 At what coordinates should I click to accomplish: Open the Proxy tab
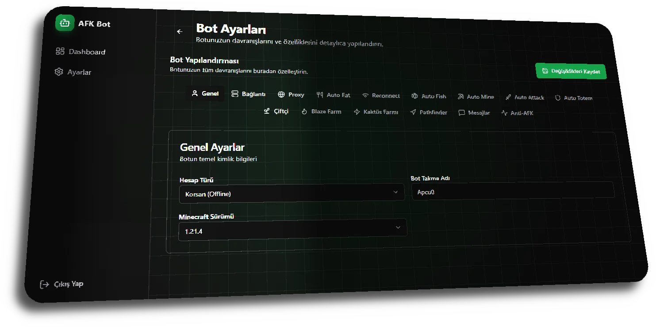point(291,94)
